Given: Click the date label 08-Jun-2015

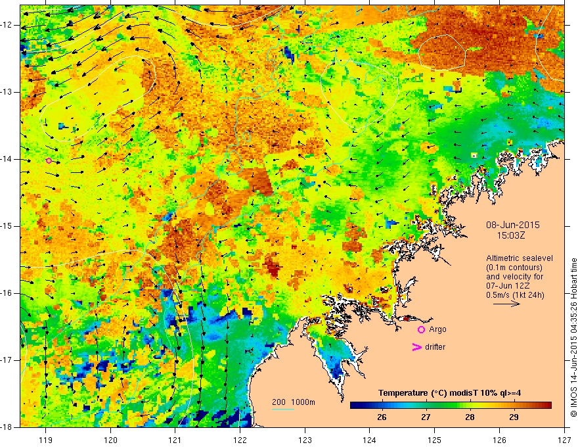Looking at the screenshot, I should pos(513,225).
